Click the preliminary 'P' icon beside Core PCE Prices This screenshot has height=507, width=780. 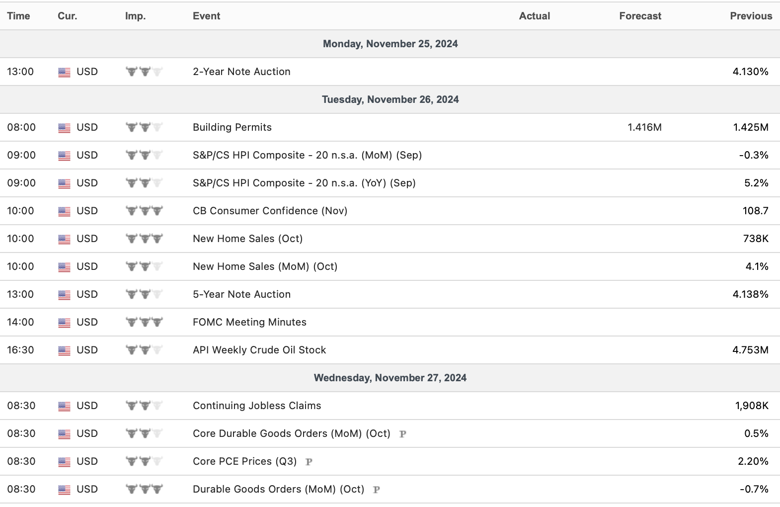click(x=309, y=462)
